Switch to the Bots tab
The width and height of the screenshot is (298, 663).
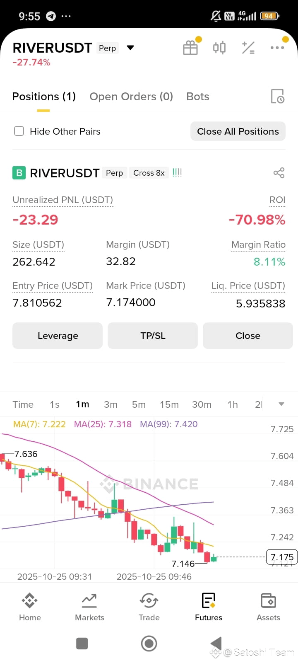coord(198,97)
